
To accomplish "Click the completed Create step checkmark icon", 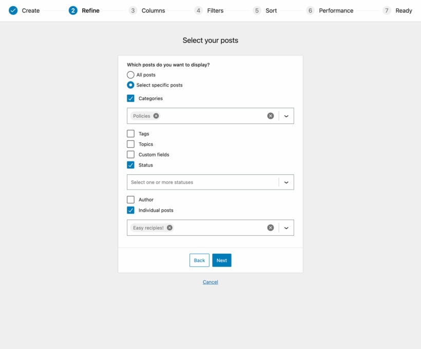I will [13, 10].
